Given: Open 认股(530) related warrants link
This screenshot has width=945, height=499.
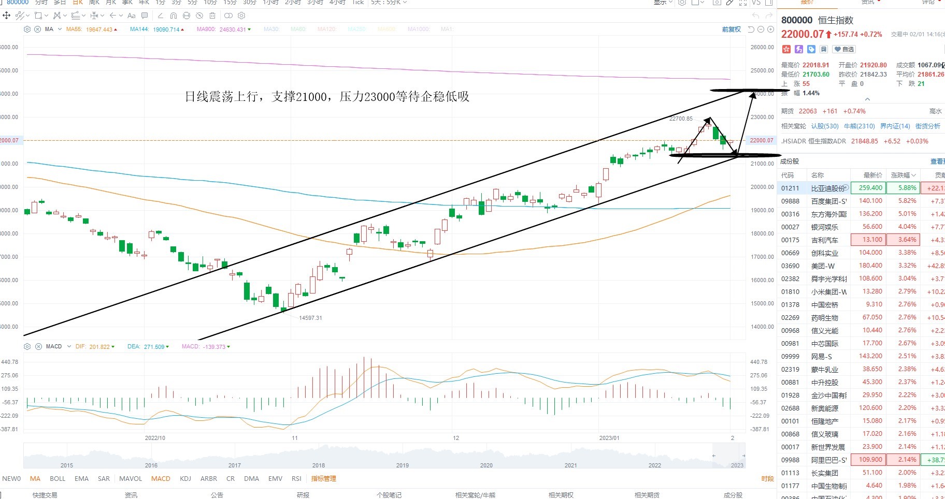Looking at the screenshot, I should click(825, 126).
